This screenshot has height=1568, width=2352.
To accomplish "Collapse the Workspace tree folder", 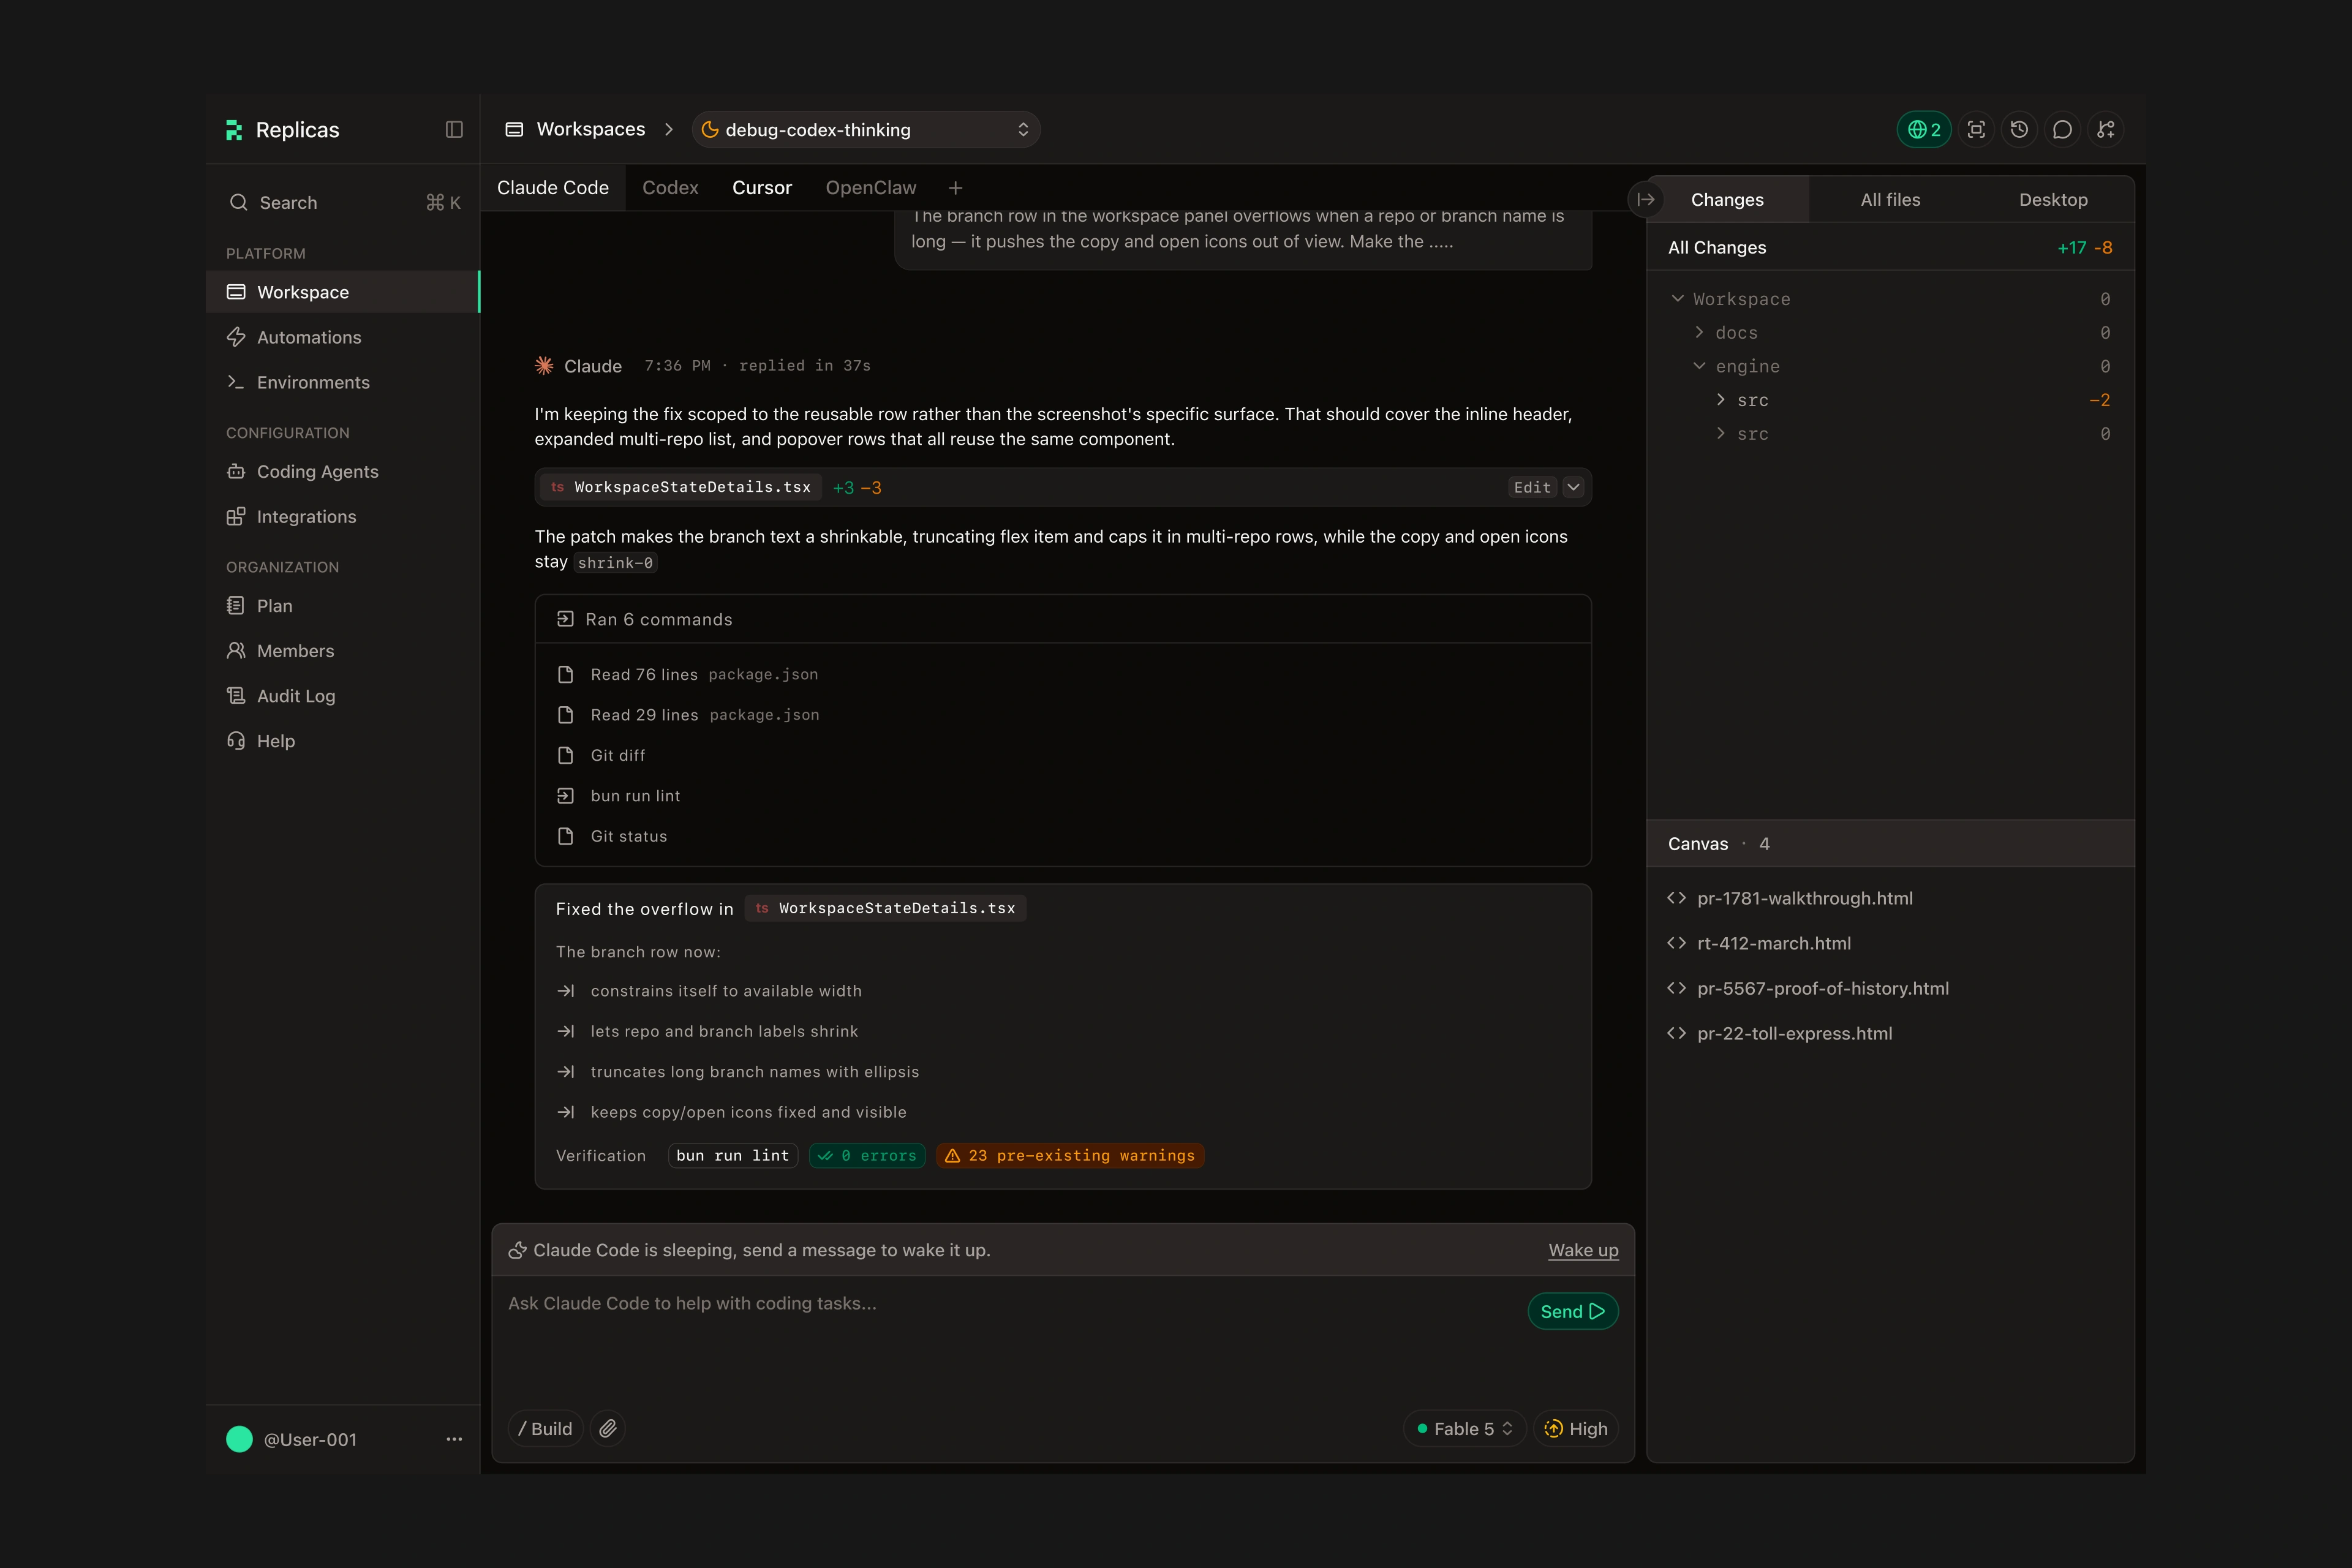I will point(1678,298).
